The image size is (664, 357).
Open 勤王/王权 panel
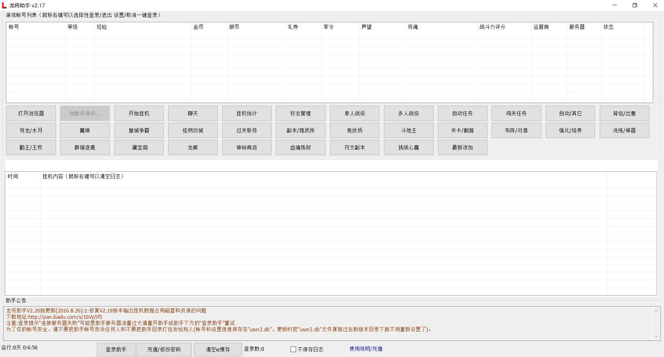pos(31,147)
